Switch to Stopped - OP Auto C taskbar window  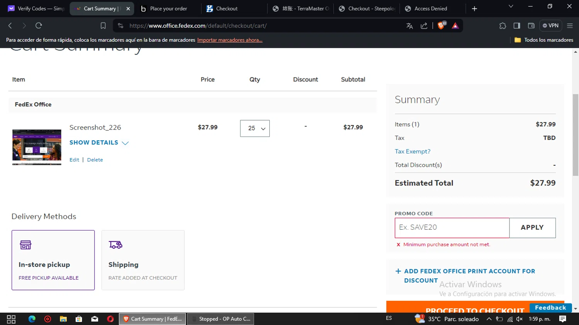tap(220, 319)
